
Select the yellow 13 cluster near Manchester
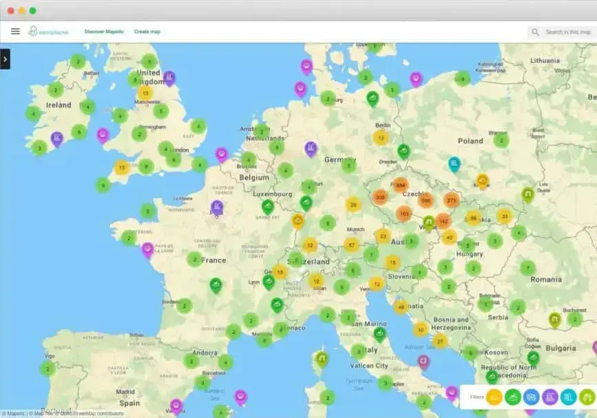click(x=145, y=93)
